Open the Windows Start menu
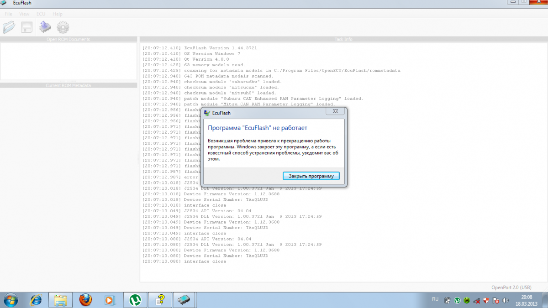The image size is (548, 308). tap(10, 300)
